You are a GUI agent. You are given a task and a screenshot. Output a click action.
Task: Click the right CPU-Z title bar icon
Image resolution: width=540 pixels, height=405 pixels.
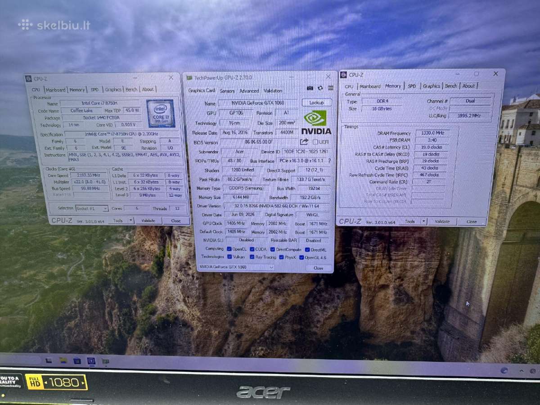point(343,75)
